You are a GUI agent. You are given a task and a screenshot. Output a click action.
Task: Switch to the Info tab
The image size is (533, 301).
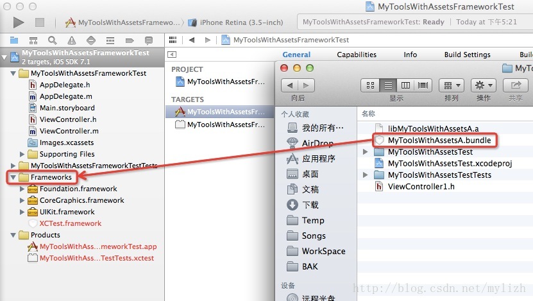coord(410,55)
